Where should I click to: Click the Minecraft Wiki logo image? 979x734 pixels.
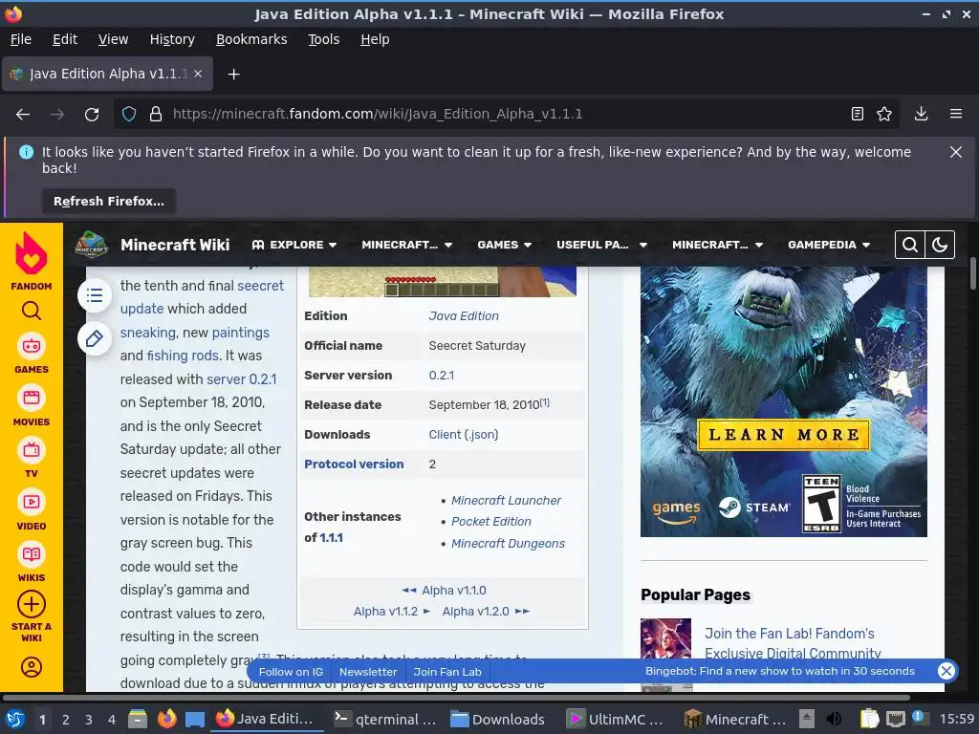[91, 244]
